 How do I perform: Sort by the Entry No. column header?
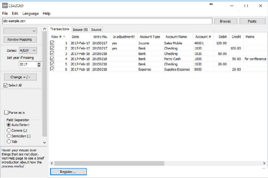[x=100, y=37]
